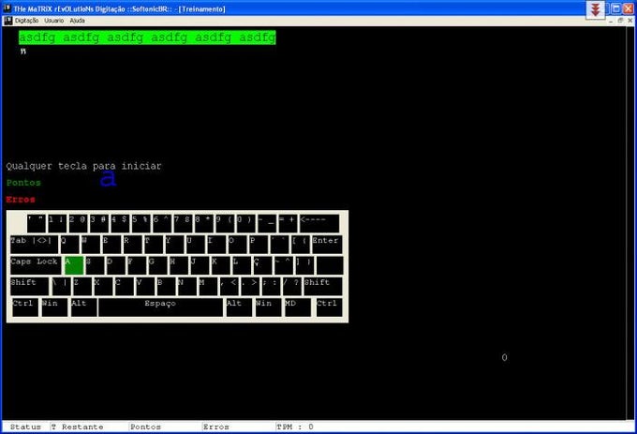Click the E key on virtual keyboard
Viewport: 637px width, 434px height.
[x=111, y=245]
